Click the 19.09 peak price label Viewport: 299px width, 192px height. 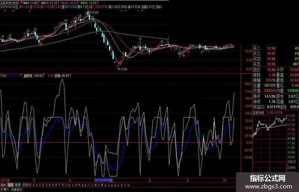point(95,13)
